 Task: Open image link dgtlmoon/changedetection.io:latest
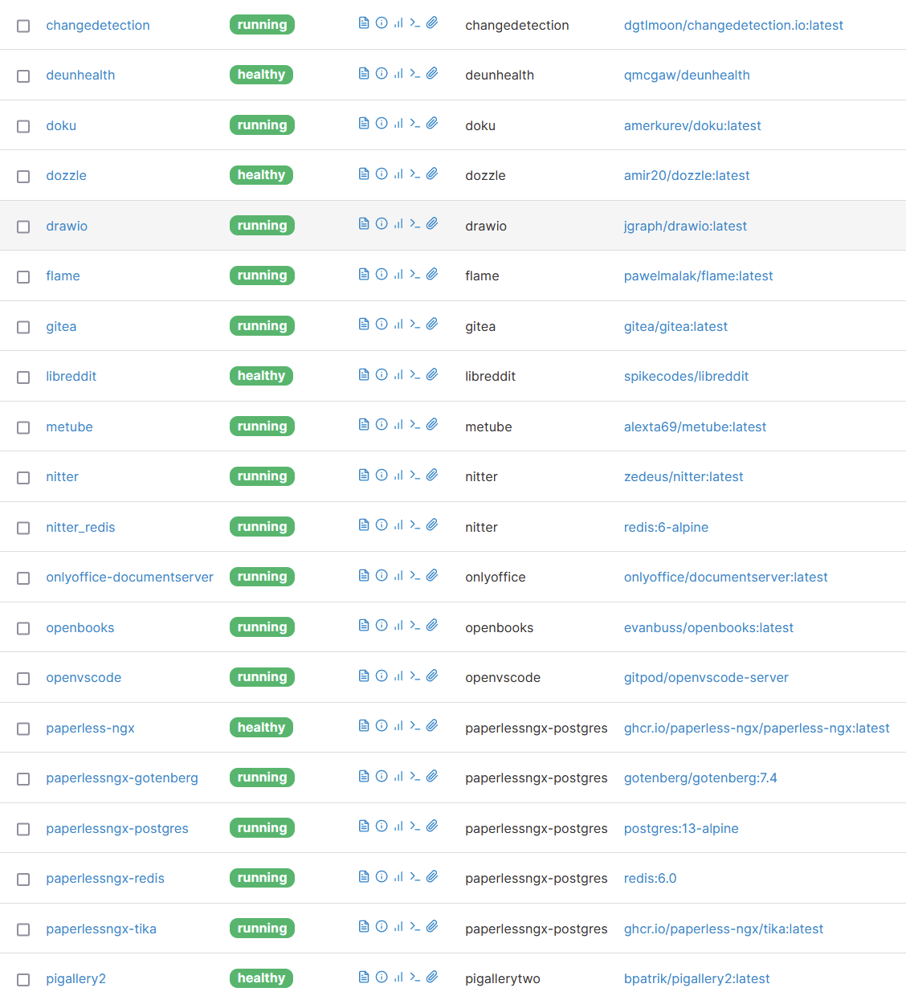(733, 25)
